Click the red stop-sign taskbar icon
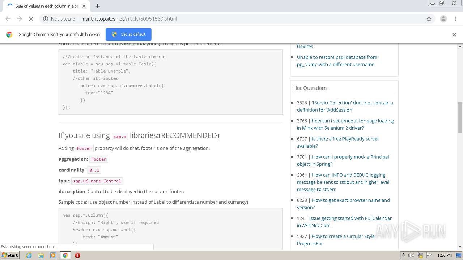The width and height of the screenshot is (463, 260). pyautogui.click(x=77, y=255)
